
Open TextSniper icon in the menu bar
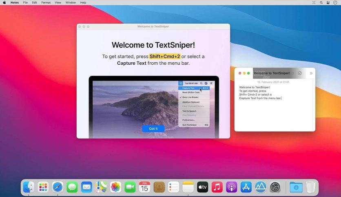tap(314, 2)
